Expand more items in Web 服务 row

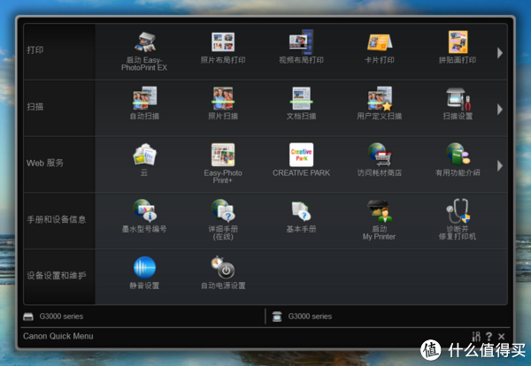pos(500,165)
